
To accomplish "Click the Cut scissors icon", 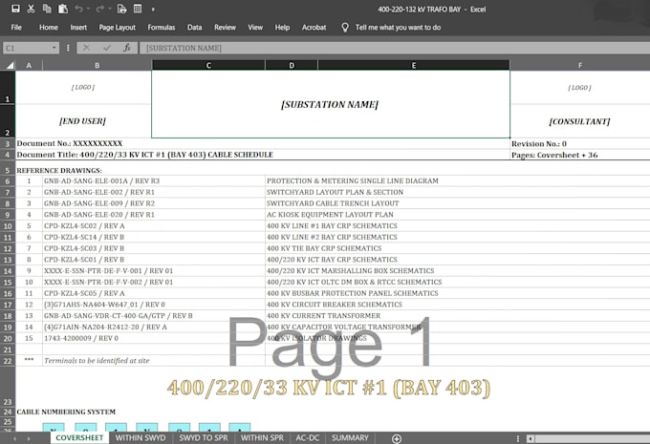I will tap(32, 9).
